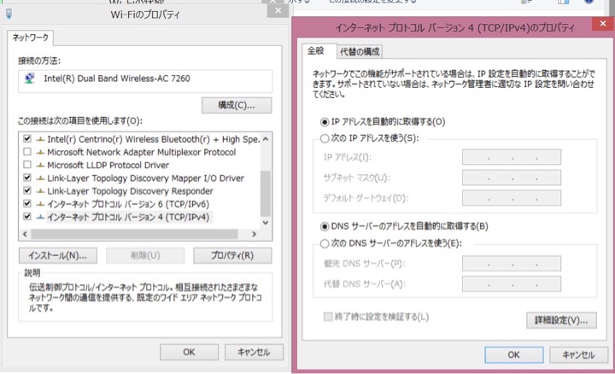
Task: Check Microsoft Network Adapter Multiplexor Protocol box
Action: 27,152
